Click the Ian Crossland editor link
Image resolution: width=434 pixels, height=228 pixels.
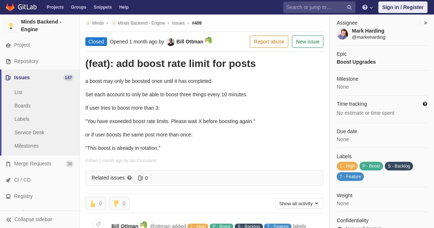tap(143, 161)
